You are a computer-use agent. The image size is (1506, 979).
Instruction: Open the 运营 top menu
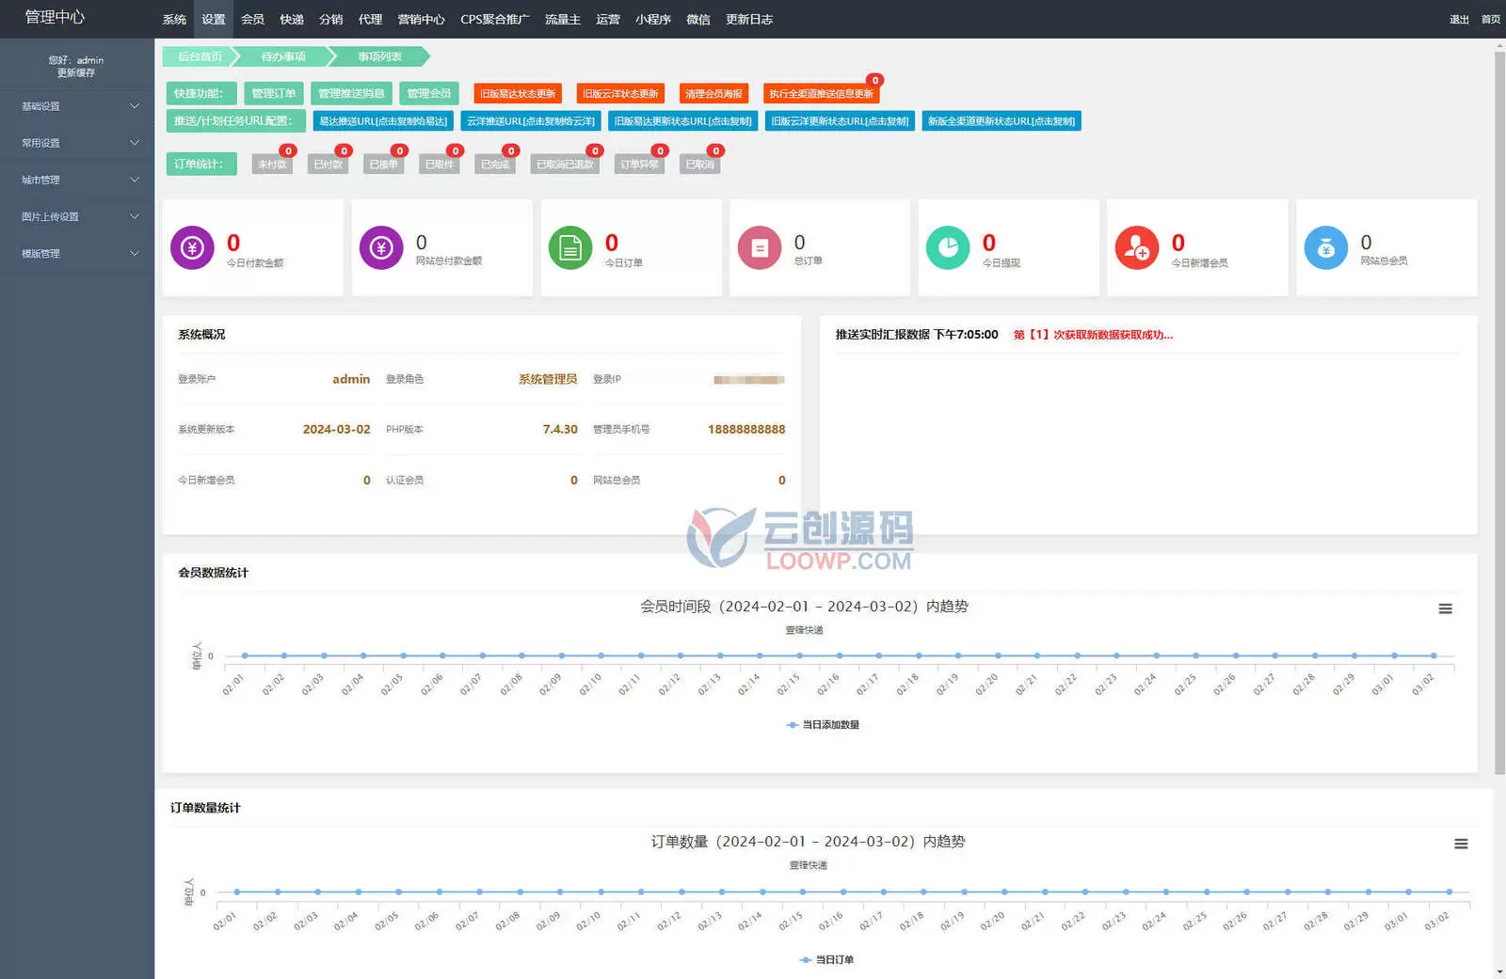pyautogui.click(x=608, y=19)
